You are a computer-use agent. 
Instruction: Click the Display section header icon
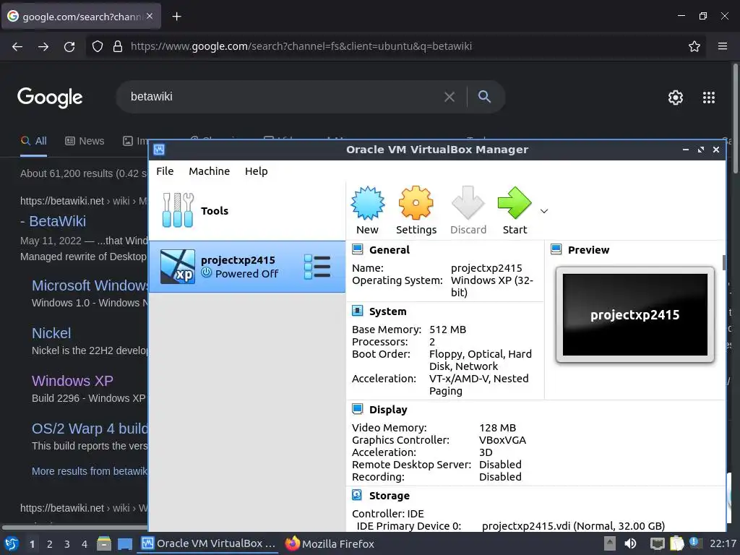(x=357, y=409)
